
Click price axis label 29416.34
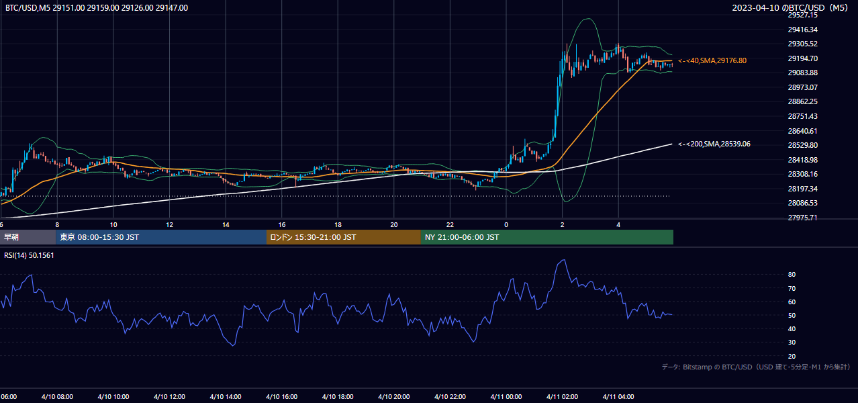tap(803, 30)
